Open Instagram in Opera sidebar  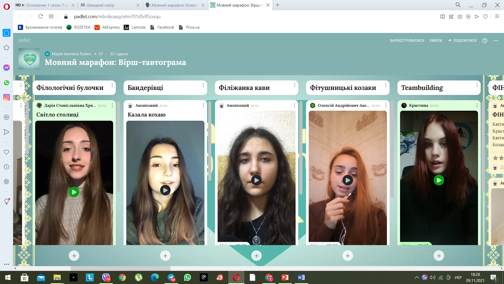(7, 97)
